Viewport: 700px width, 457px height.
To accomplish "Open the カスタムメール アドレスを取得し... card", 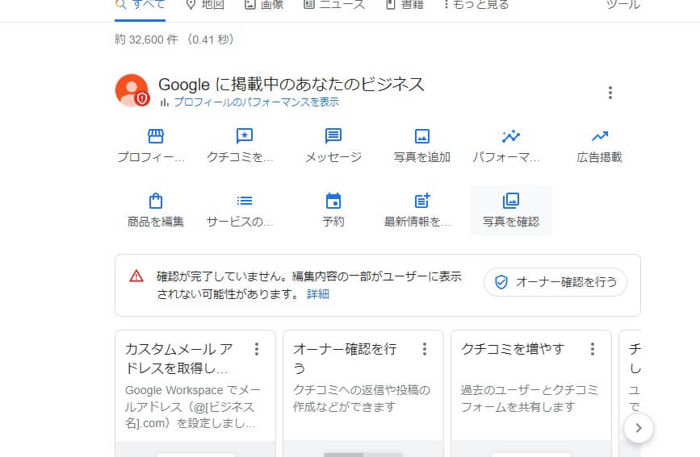I will click(x=195, y=393).
